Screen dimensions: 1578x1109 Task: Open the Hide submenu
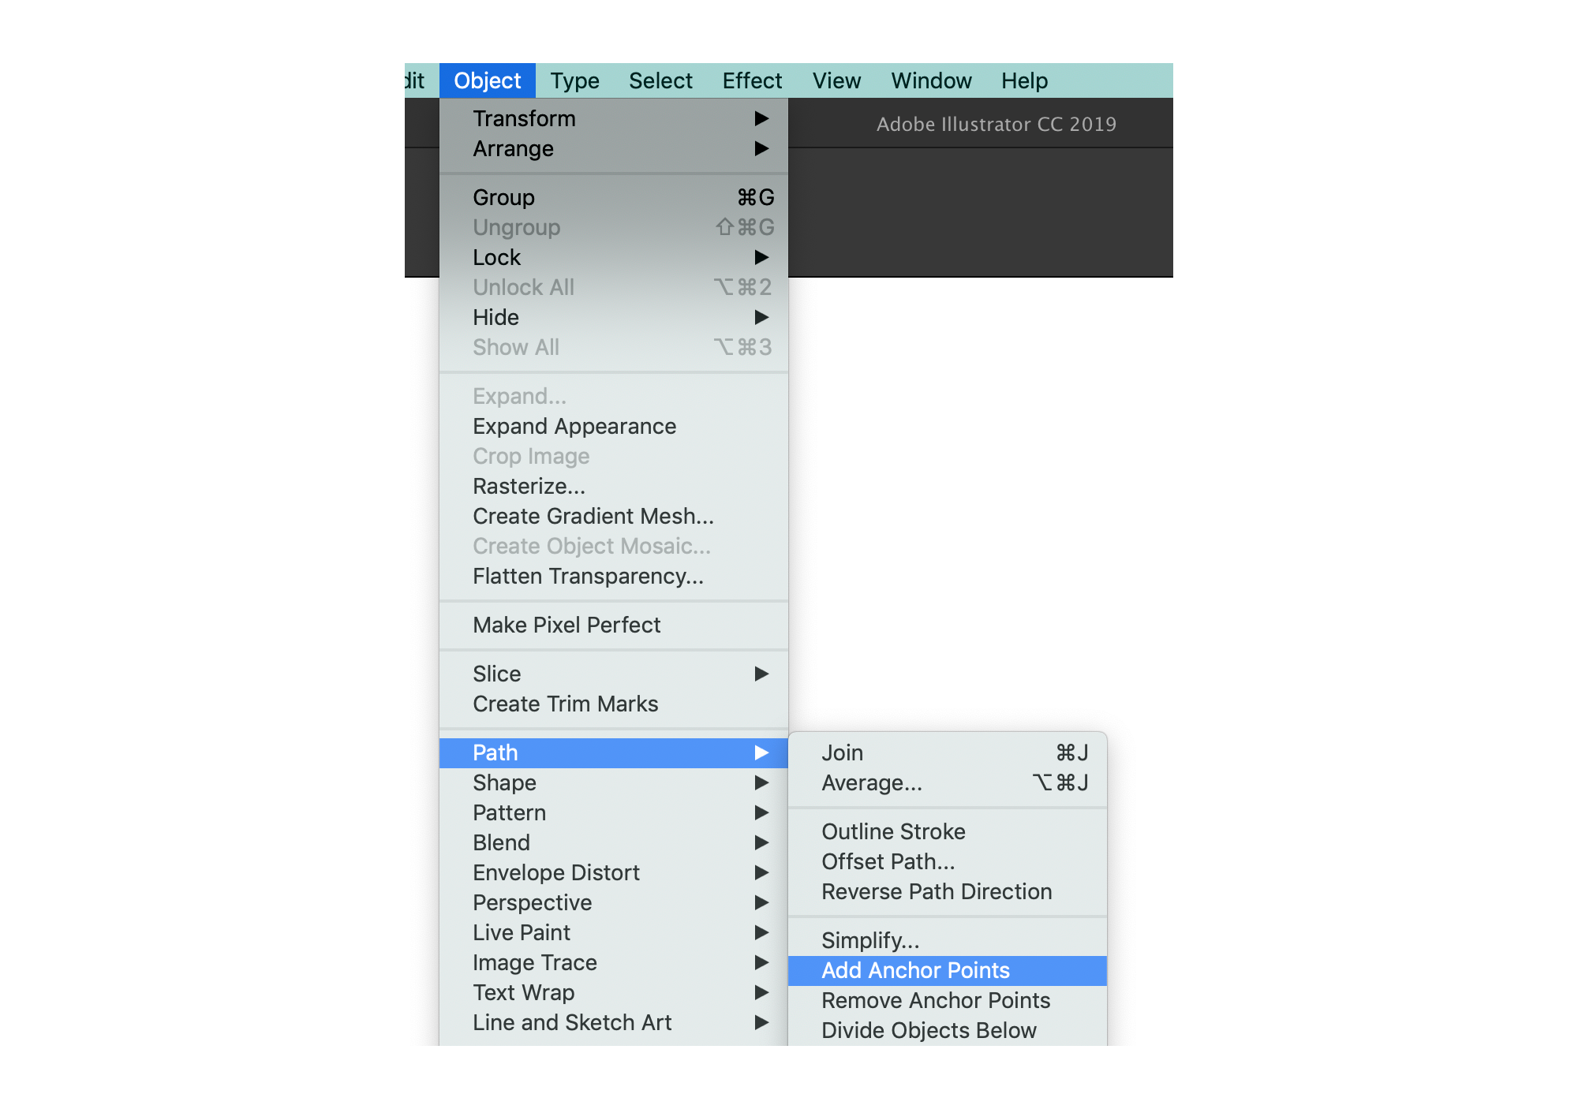tap(496, 317)
